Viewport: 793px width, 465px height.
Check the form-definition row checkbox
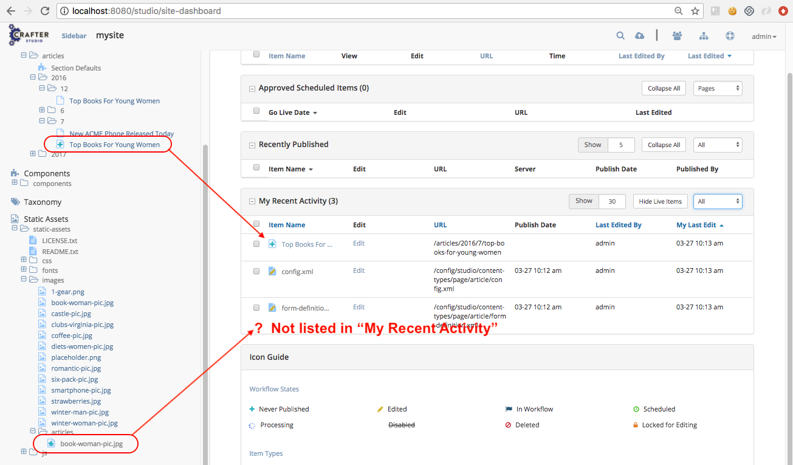(256, 308)
